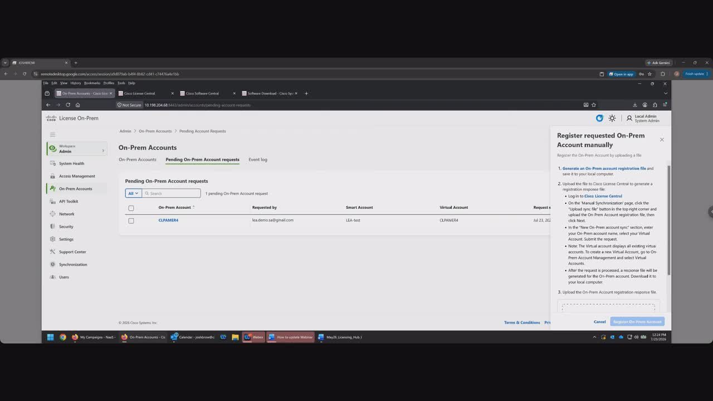
Task: Switch to the Event log tab
Action: click(258, 160)
